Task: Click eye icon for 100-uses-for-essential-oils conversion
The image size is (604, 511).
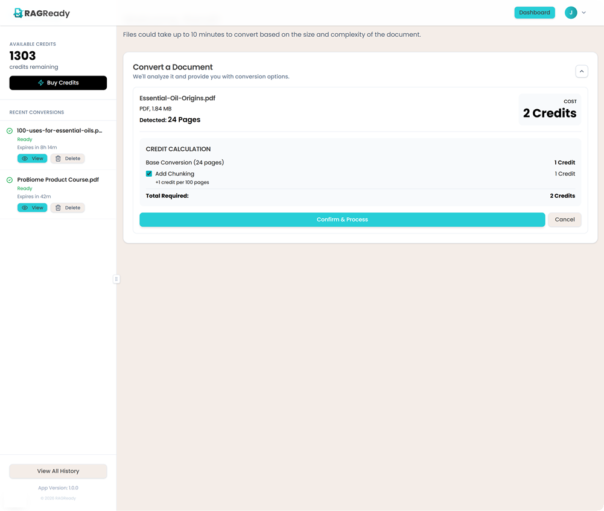Action: [x=25, y=159]
